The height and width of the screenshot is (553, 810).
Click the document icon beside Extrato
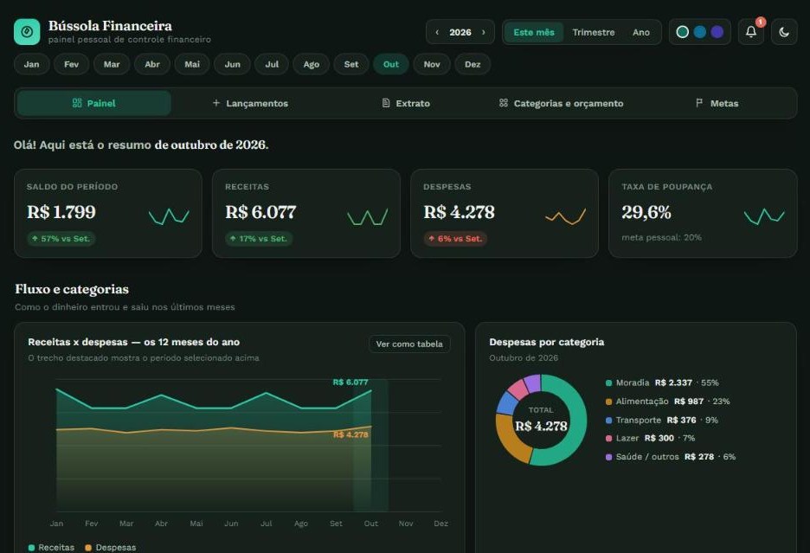[386, 103]
